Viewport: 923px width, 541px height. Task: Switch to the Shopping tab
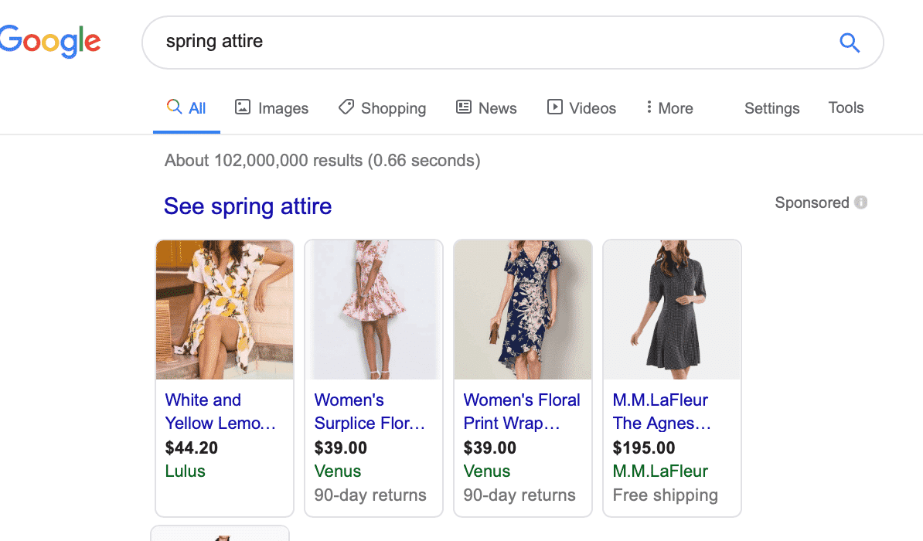tap(382, 107)
